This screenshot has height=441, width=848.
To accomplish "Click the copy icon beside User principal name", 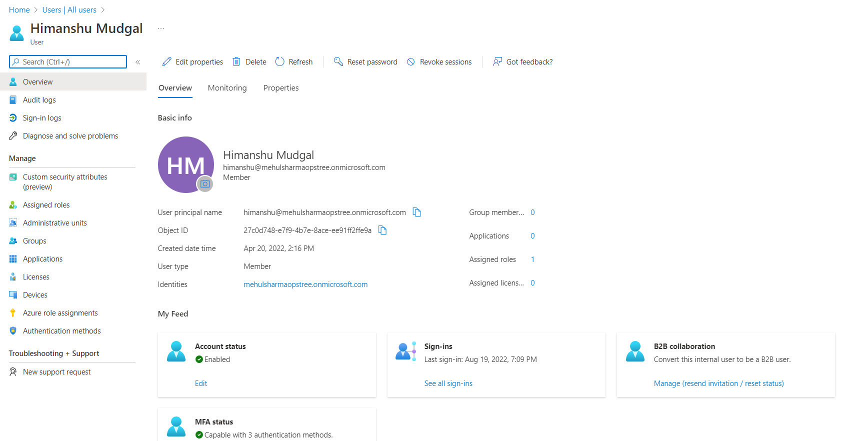I will [416, 212].
